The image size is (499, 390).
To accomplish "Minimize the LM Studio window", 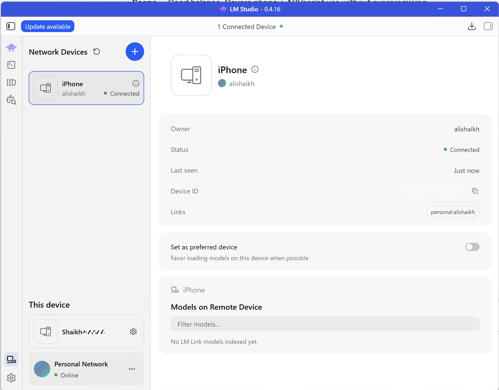I will pos(440,9).
